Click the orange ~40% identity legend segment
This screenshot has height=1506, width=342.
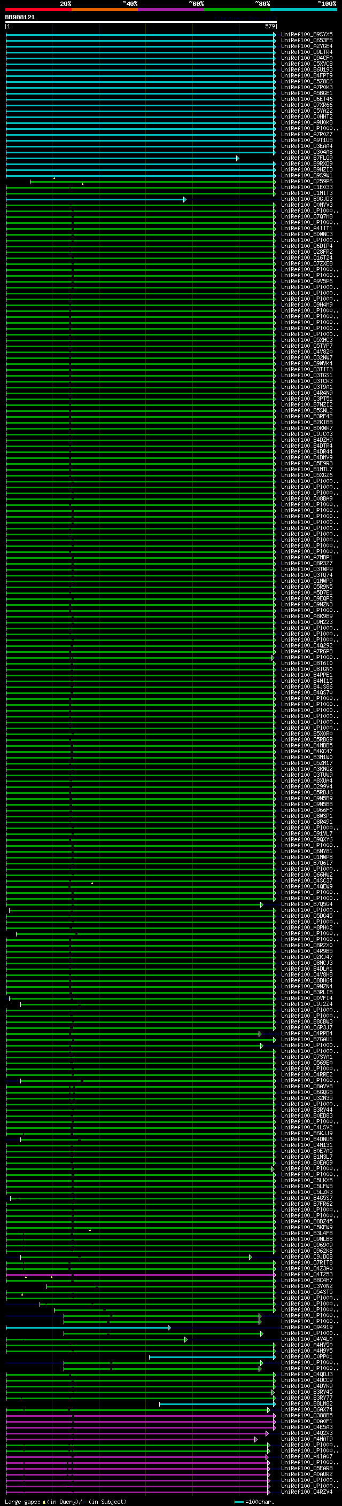[x=105, y=10]
